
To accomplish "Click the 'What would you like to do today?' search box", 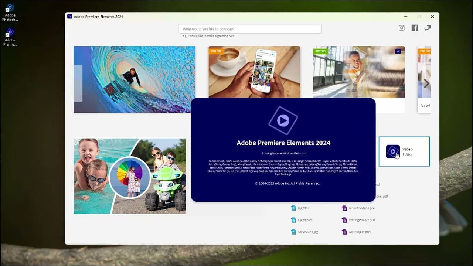I will click(250, 29).
